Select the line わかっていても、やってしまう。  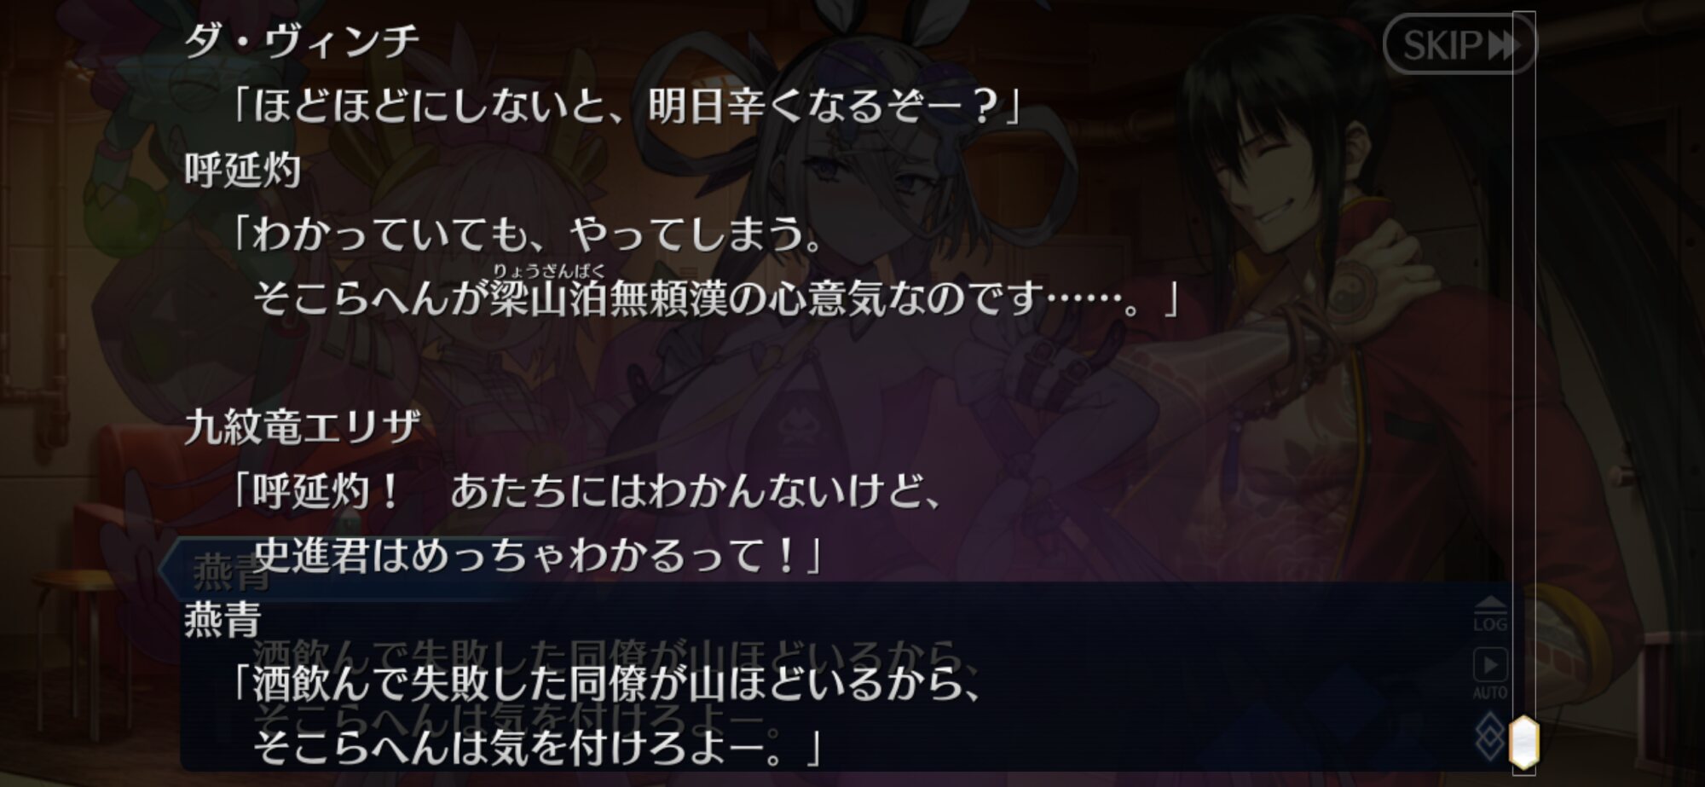pos(528,234)
